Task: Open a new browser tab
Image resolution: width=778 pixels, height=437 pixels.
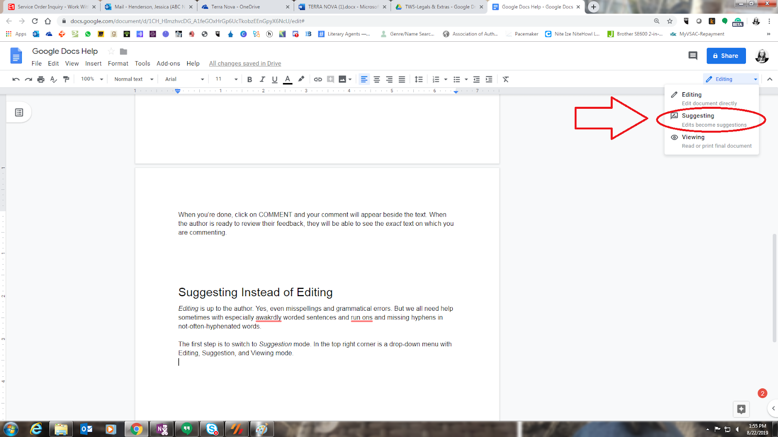Action: point(594,7)
